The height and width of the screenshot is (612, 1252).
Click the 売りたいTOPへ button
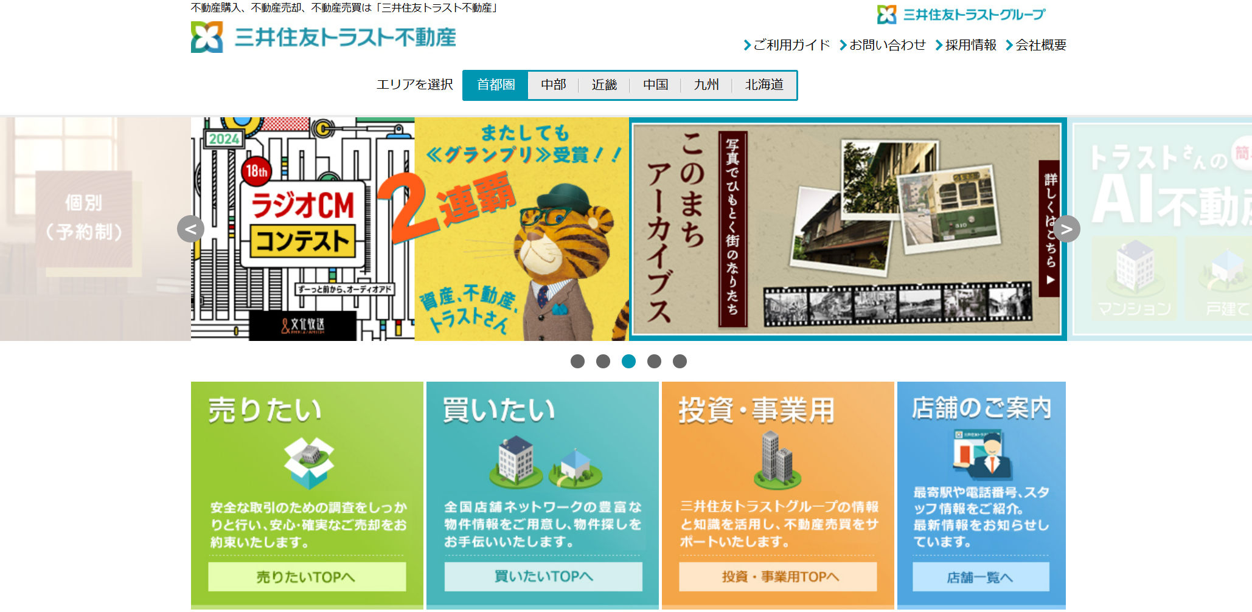coord(307,577)
